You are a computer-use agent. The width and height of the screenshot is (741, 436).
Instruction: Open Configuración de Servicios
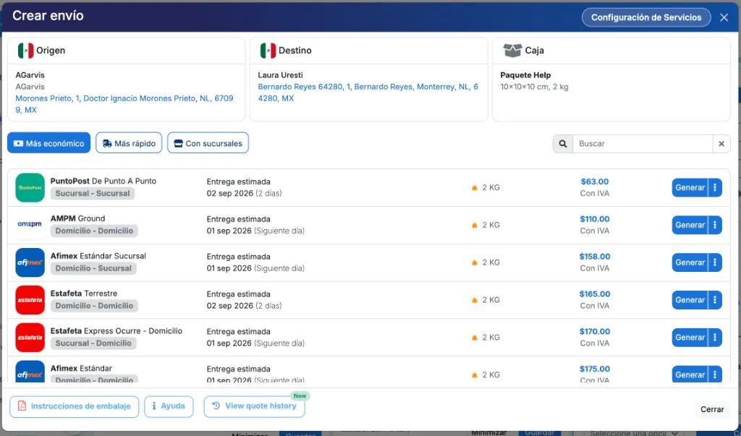(x=646, y=17)
